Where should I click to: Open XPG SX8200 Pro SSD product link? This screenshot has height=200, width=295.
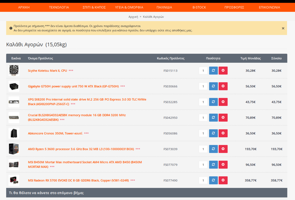point(87,102)
